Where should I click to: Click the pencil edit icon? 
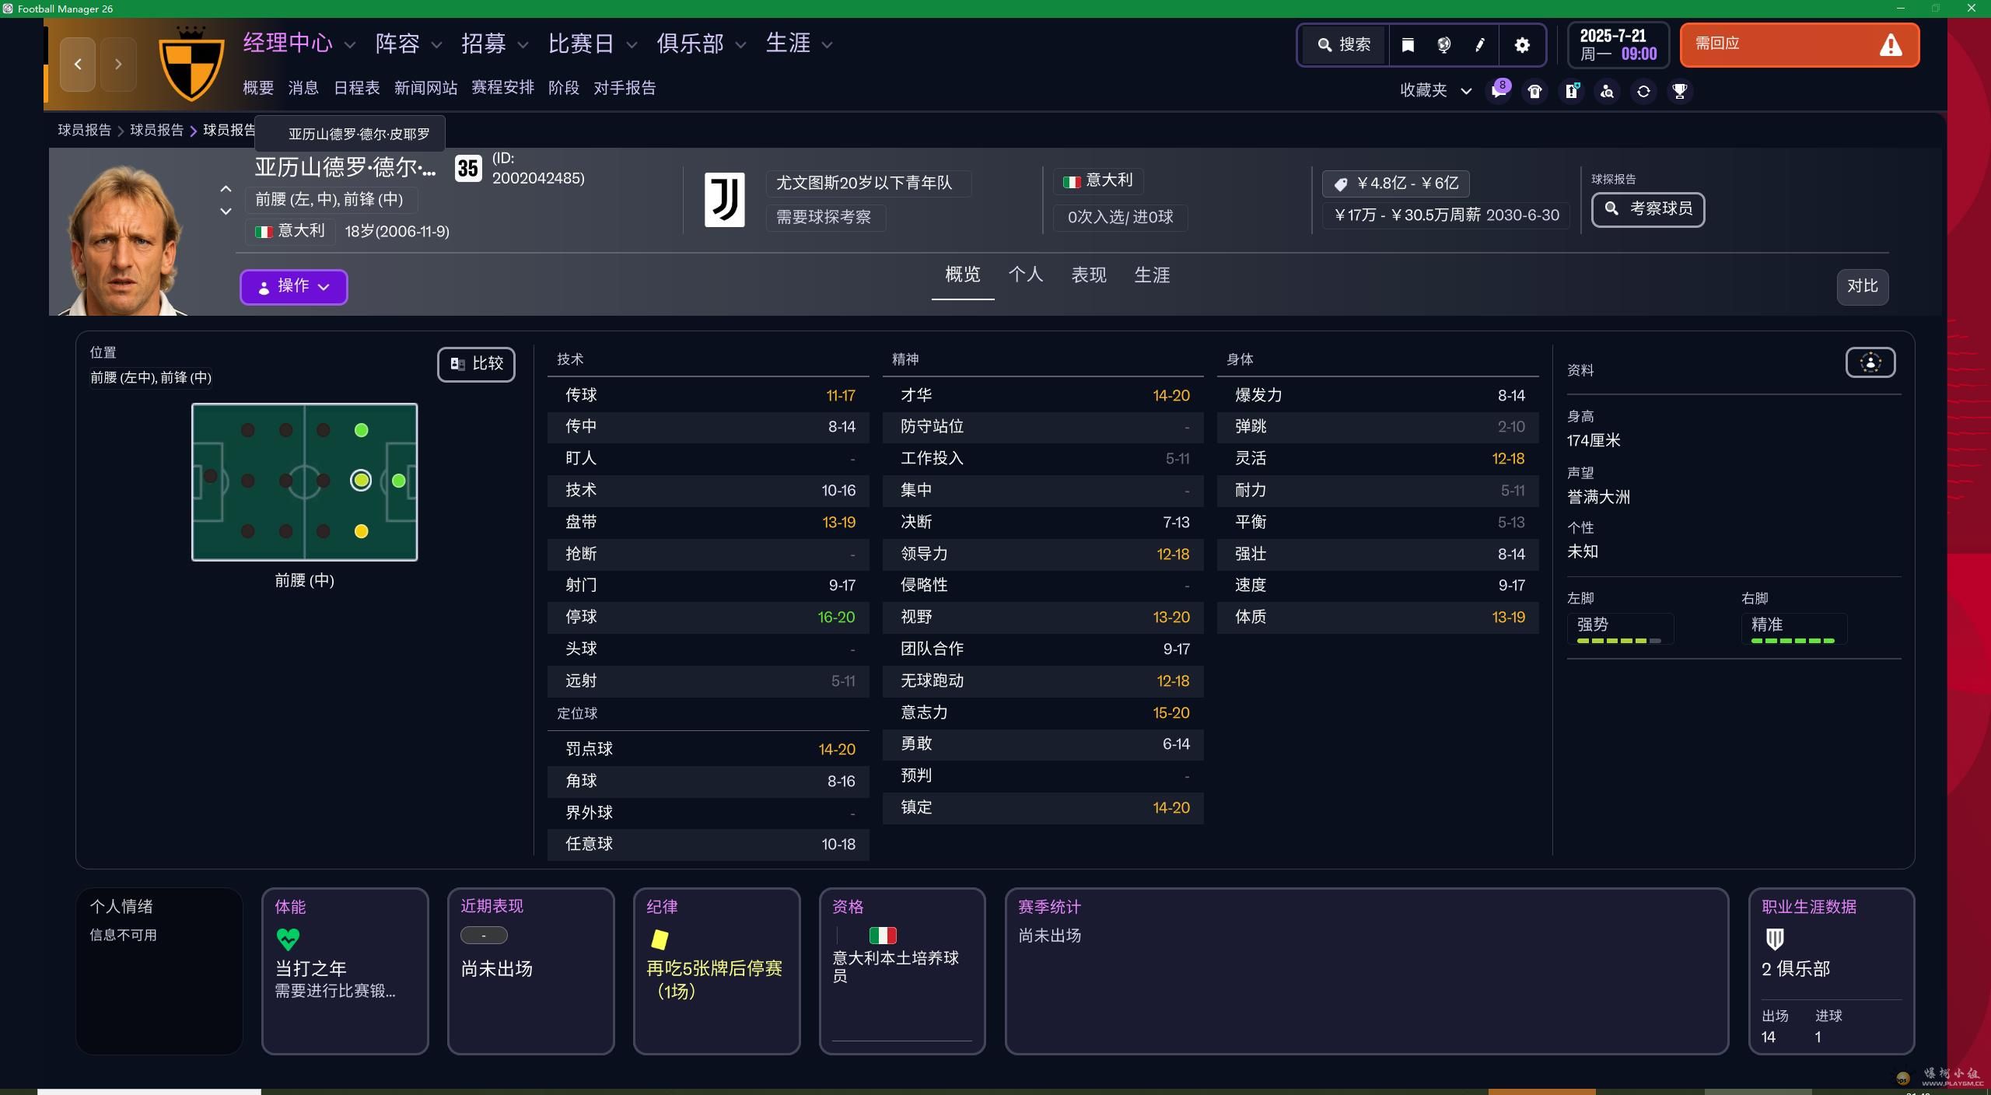[1480, 45]
